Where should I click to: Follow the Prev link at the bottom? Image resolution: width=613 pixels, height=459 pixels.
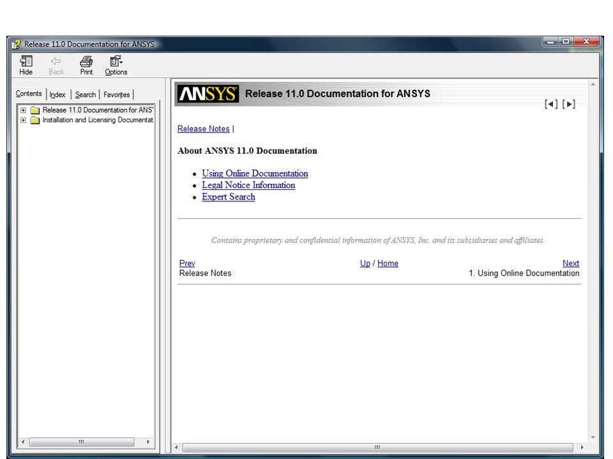187,263
